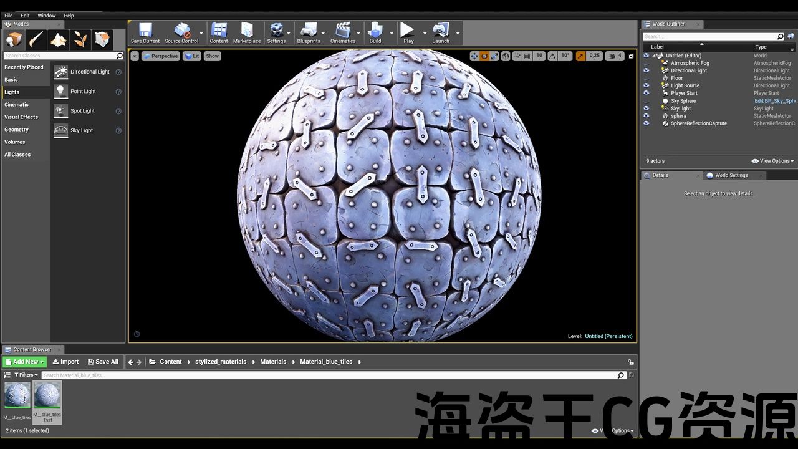Open the Window menu
Image resolution: width=798 pixels, height=449 pixels.
tap(46, 16)
